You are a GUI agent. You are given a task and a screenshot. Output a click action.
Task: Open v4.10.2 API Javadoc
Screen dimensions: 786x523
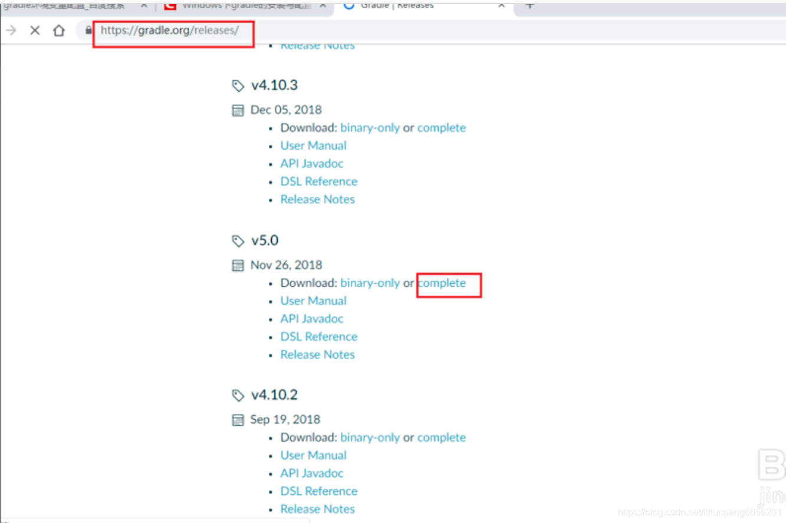point(311,473)
